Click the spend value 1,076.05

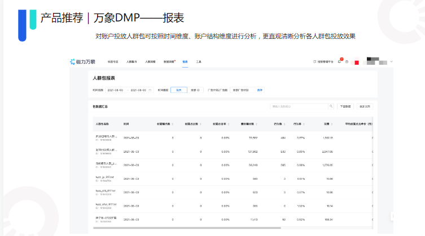[x=328, y=165]
